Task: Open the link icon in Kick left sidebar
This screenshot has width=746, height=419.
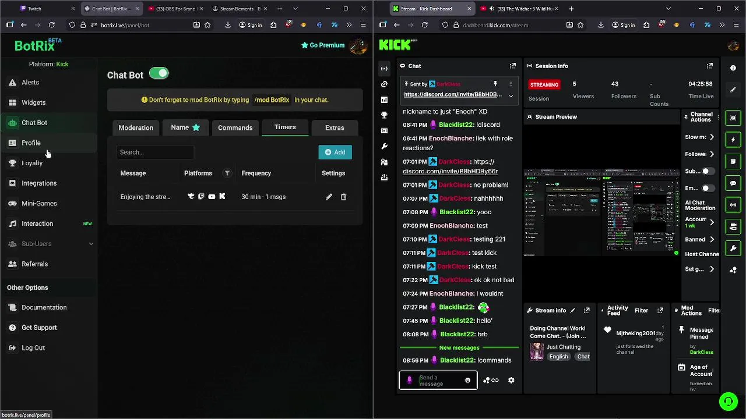Action: point(384,84)
